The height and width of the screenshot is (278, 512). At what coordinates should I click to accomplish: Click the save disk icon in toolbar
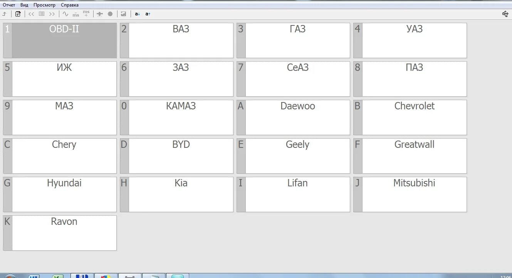[123, 14]
